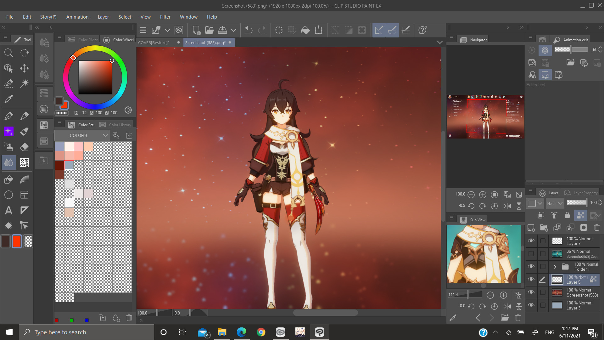
Task: Open Chrome from the Windows taskbar
Action: click(261, 332)
